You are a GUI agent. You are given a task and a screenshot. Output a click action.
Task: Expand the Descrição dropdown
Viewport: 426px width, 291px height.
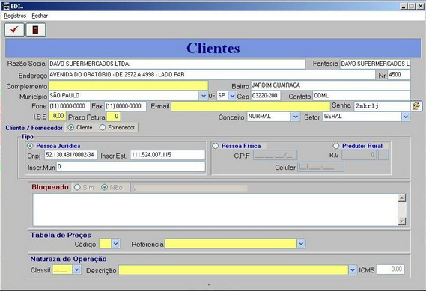point(353,270)
